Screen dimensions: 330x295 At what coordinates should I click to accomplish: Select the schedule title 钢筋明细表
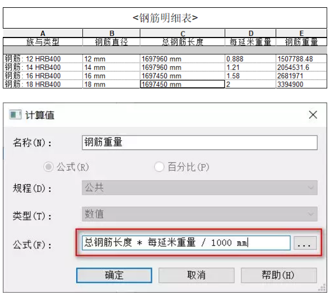(165, 18)
